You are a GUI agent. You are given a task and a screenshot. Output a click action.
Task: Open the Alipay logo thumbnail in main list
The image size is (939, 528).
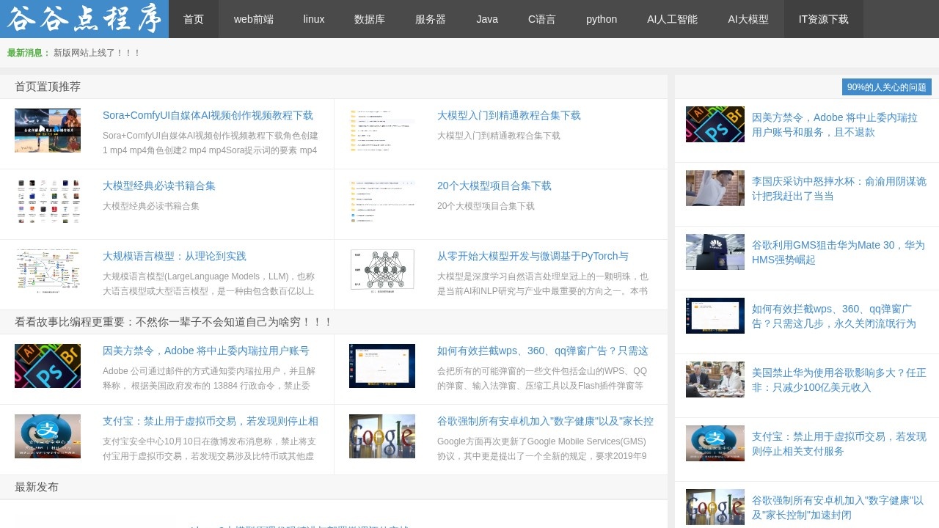[48, 436]
